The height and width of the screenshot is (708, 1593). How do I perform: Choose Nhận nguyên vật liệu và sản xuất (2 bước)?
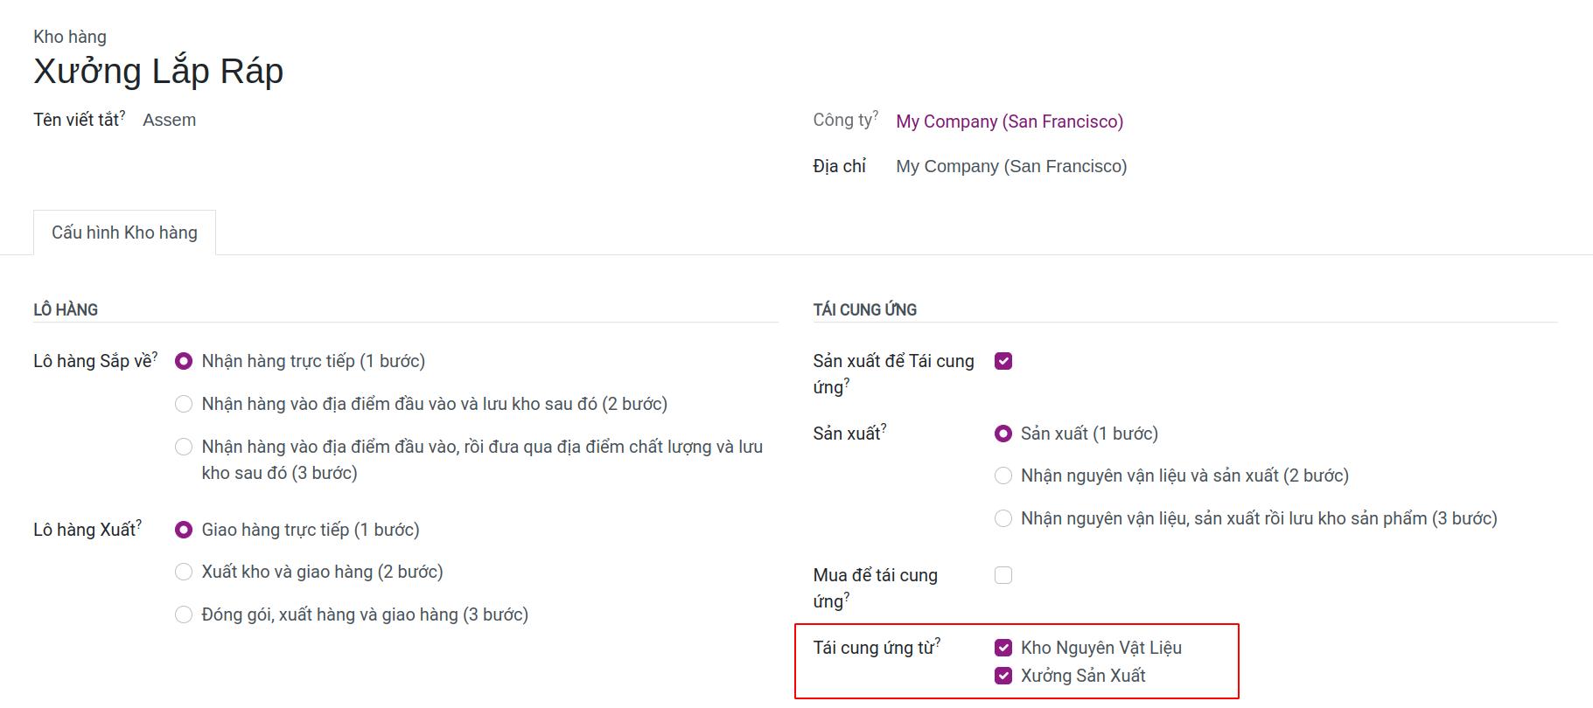click(x=1003, y=475)
